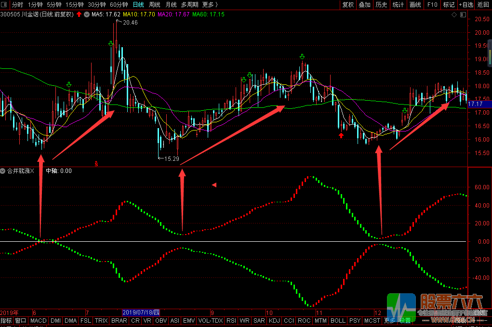Select the 5分钟 period
Viewport: 492px width, 327px height.
coord(54,5)
